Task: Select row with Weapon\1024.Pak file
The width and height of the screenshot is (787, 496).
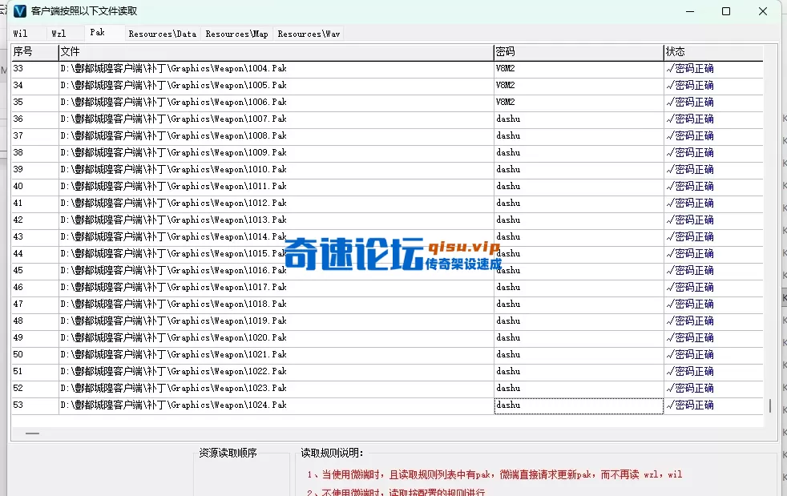Action: click(x=387, y=405)
